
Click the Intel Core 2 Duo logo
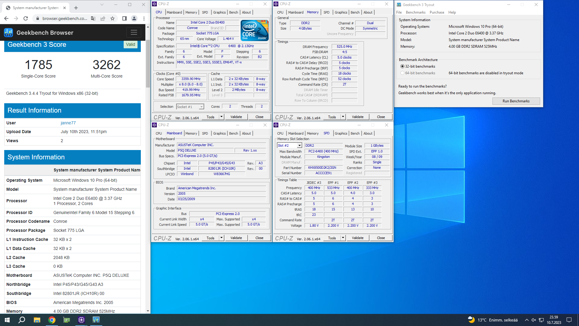(x=255, y=30)
